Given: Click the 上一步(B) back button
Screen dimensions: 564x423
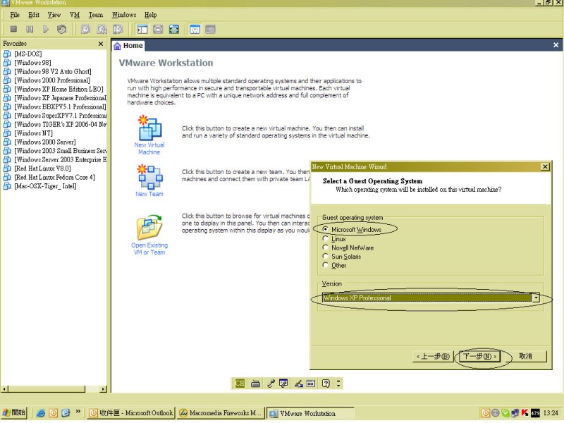Looking at the screenshot, I should click(x=433, y=357).
